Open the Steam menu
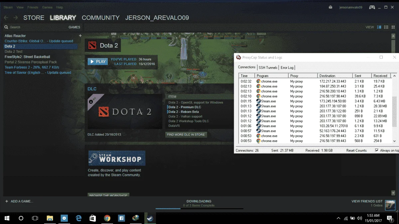 point(8,7)
